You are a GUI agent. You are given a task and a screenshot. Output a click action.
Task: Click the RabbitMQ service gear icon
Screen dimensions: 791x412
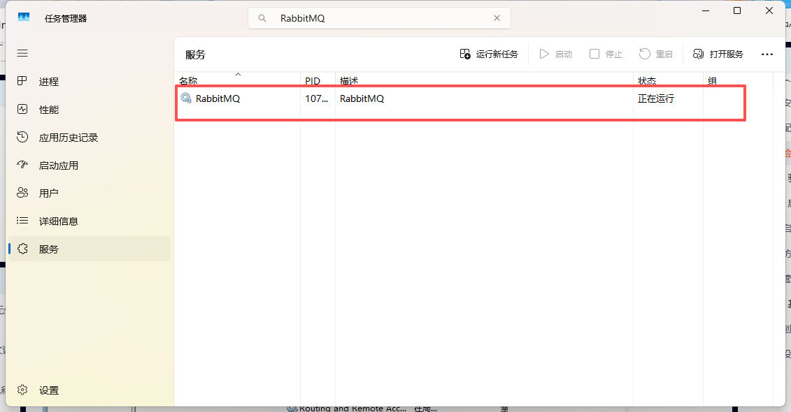pyautogui.click(x=186, y=98)
